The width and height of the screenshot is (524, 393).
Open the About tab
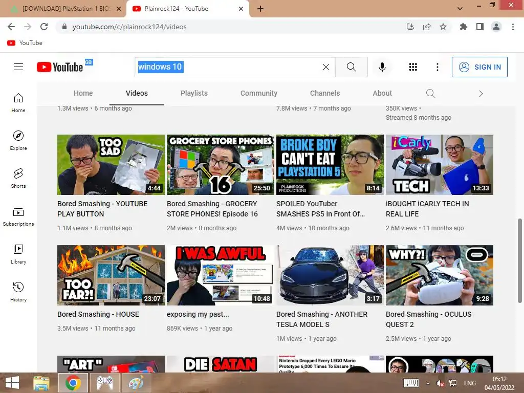(x=382, y=93)
